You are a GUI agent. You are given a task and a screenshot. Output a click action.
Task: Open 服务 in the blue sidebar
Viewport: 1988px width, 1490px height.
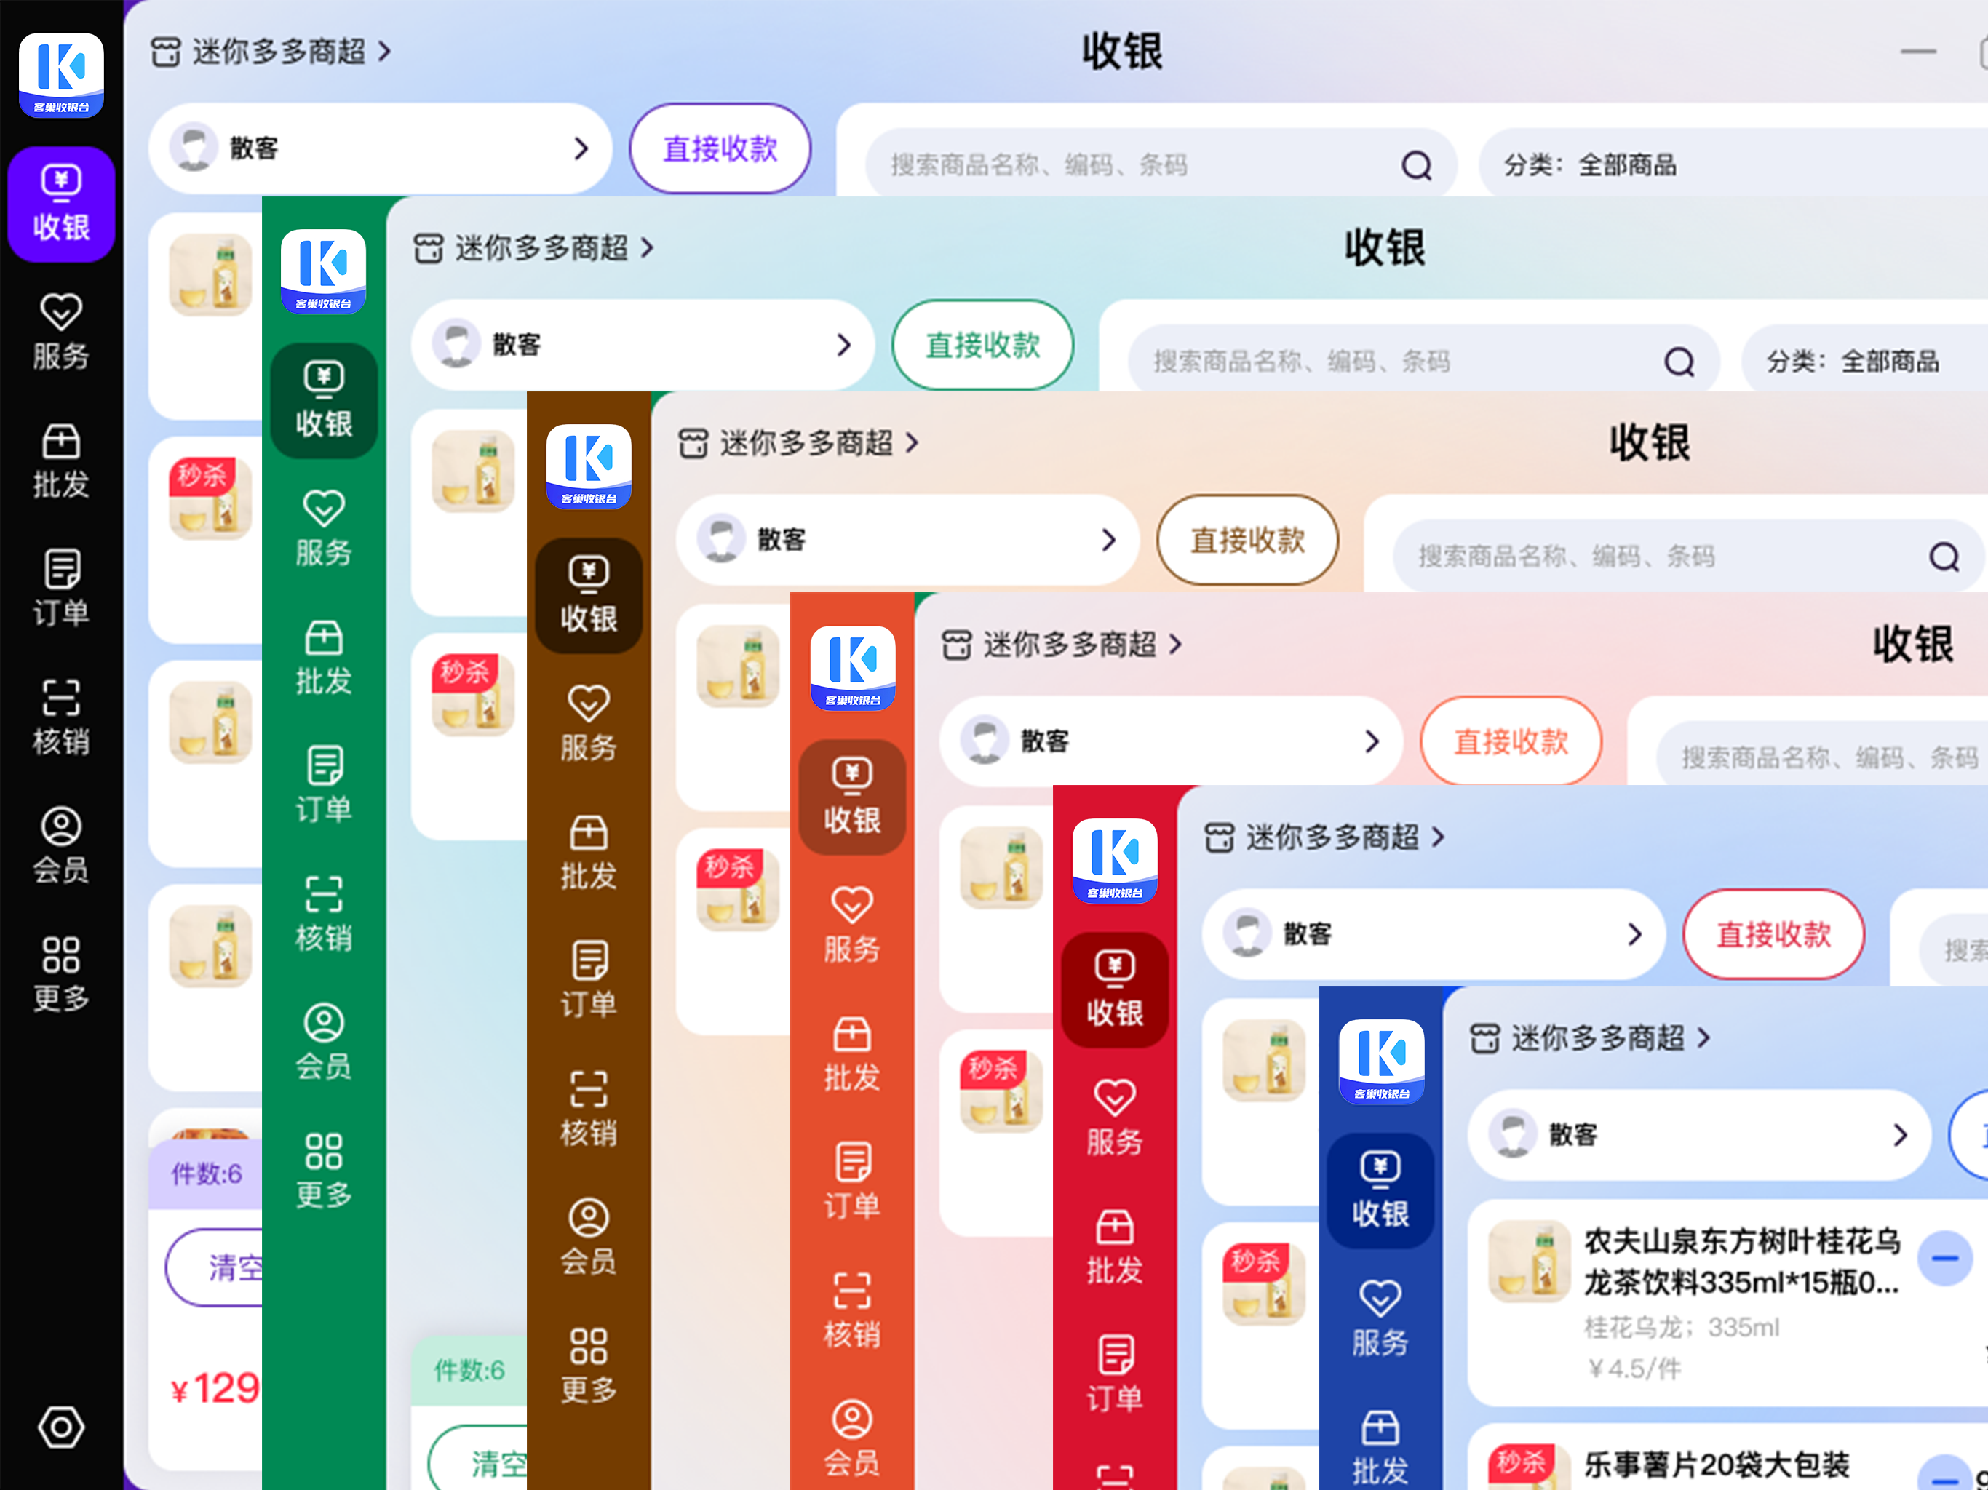(1380, 1319)
